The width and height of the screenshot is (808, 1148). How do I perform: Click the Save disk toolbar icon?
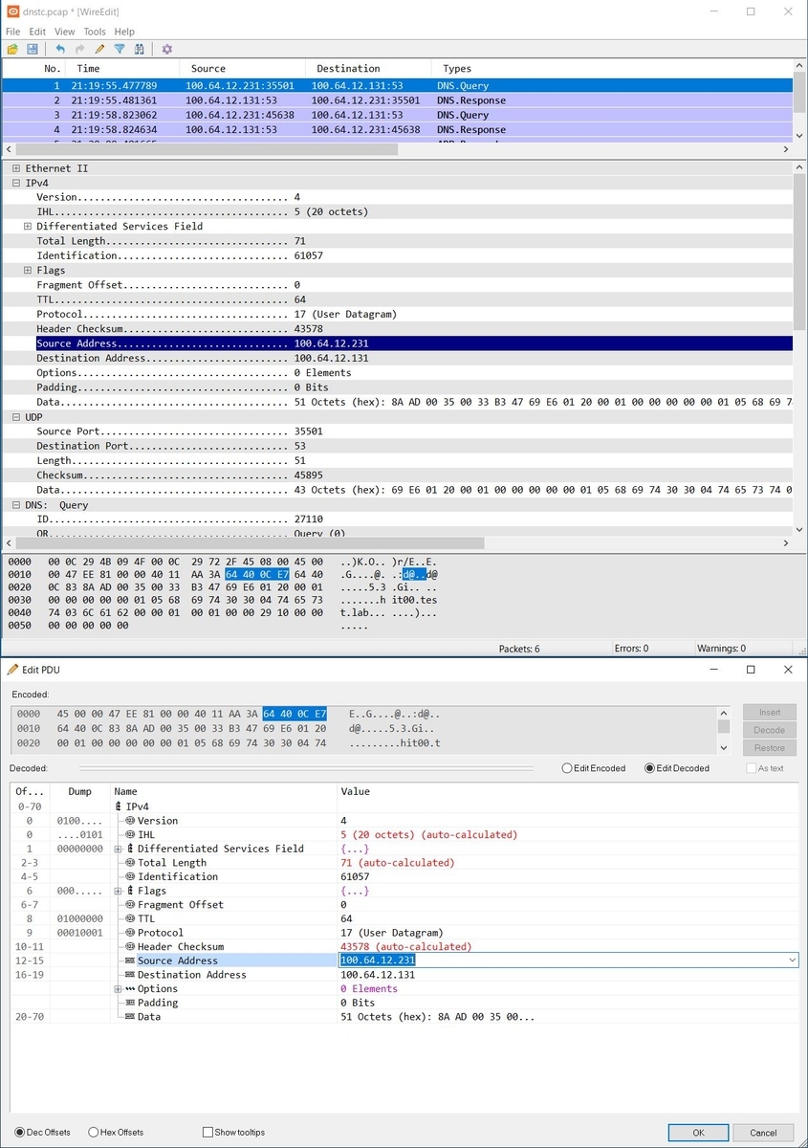[33, 49]
